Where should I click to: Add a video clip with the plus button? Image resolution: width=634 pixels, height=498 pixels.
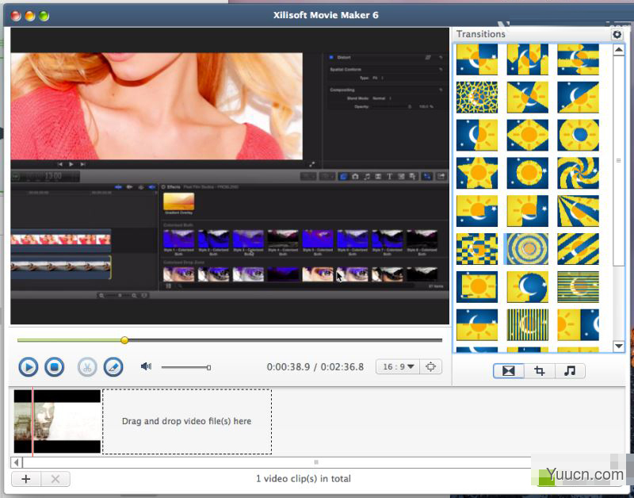[26, 479]
